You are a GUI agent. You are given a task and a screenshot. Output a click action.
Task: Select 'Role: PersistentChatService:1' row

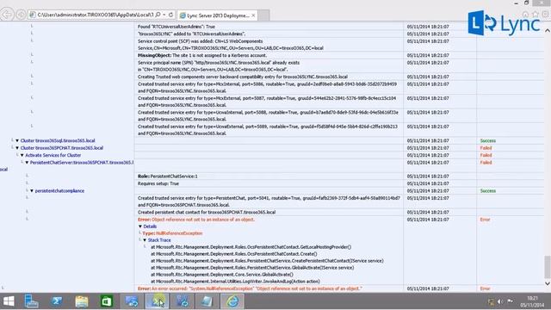coord(168,176)
